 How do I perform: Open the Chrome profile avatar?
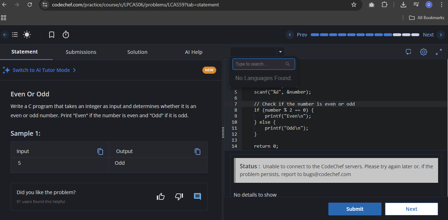tap(429, 5)
